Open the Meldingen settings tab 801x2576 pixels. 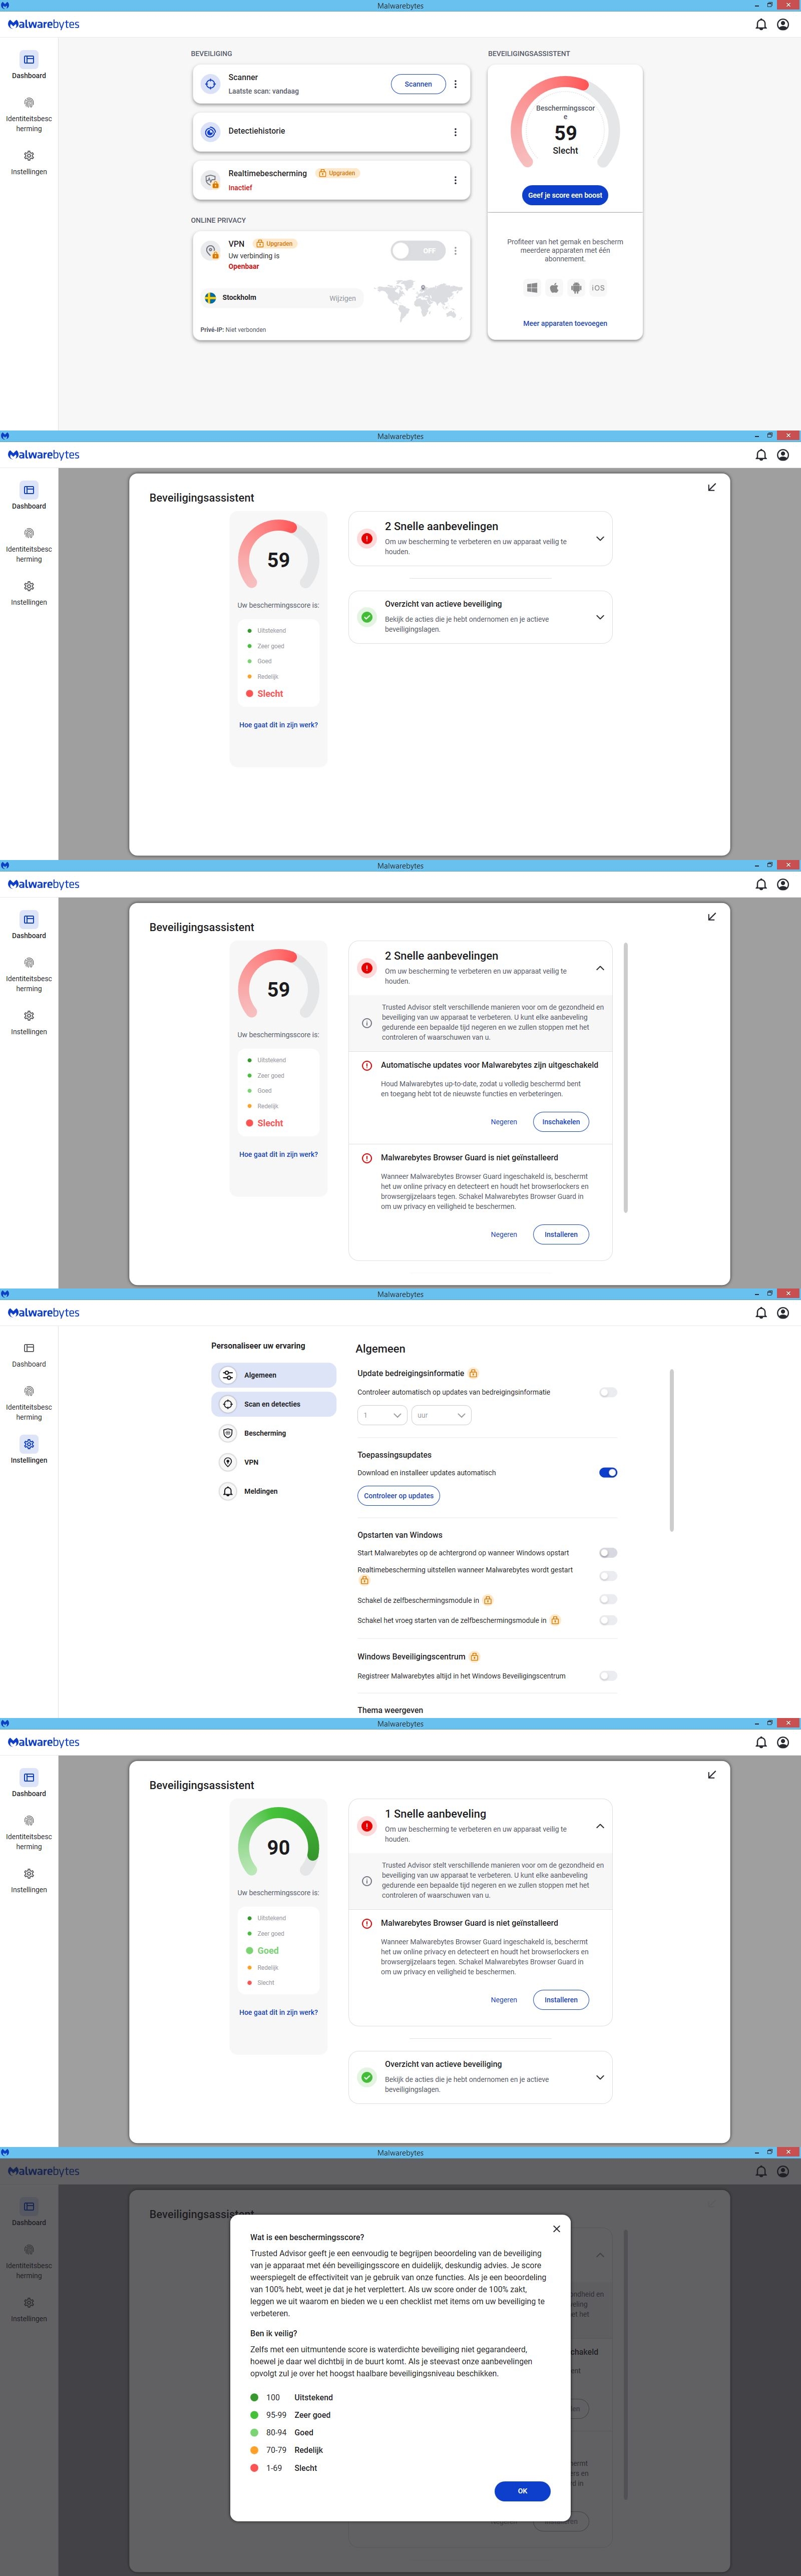click(x=274, y=1491)
